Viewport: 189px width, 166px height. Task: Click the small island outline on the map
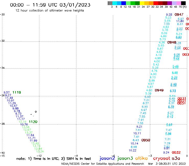[36, 112]
